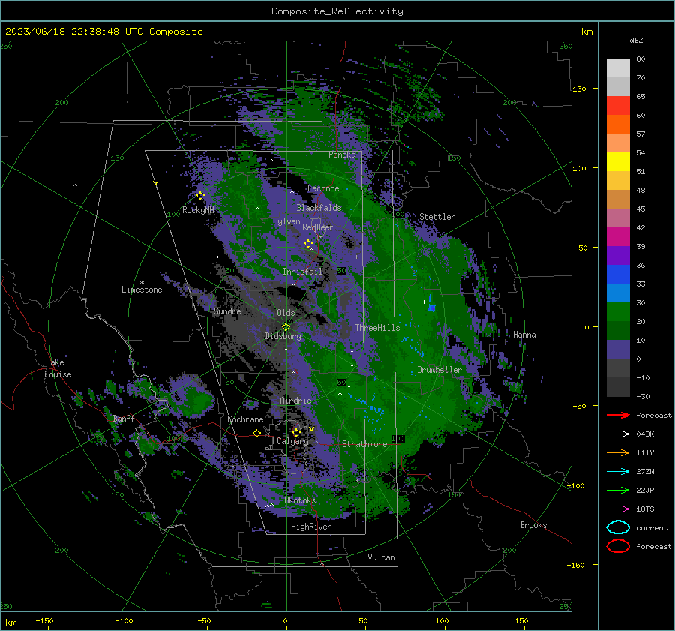Click the light blue 33 dBZ swatch
This screenshot has height=631, width=675.
pyautogui.click(x=618, y=293)
